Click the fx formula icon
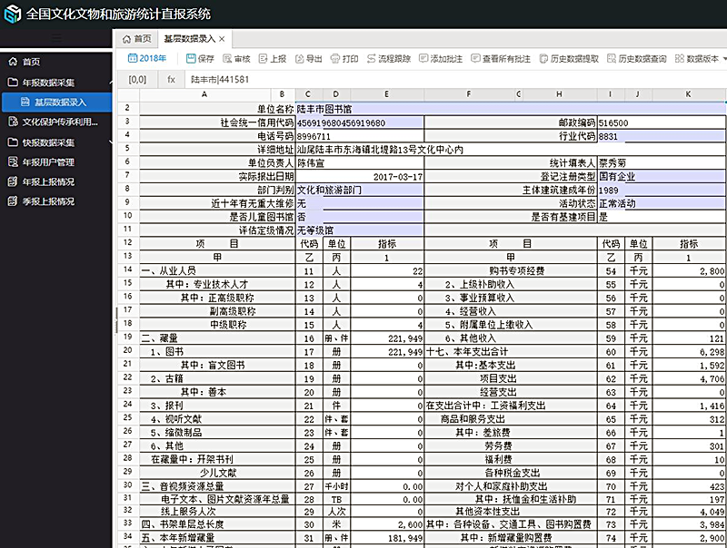 (171, 79)
